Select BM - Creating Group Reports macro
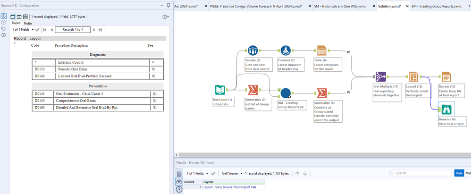 (286, 93)
